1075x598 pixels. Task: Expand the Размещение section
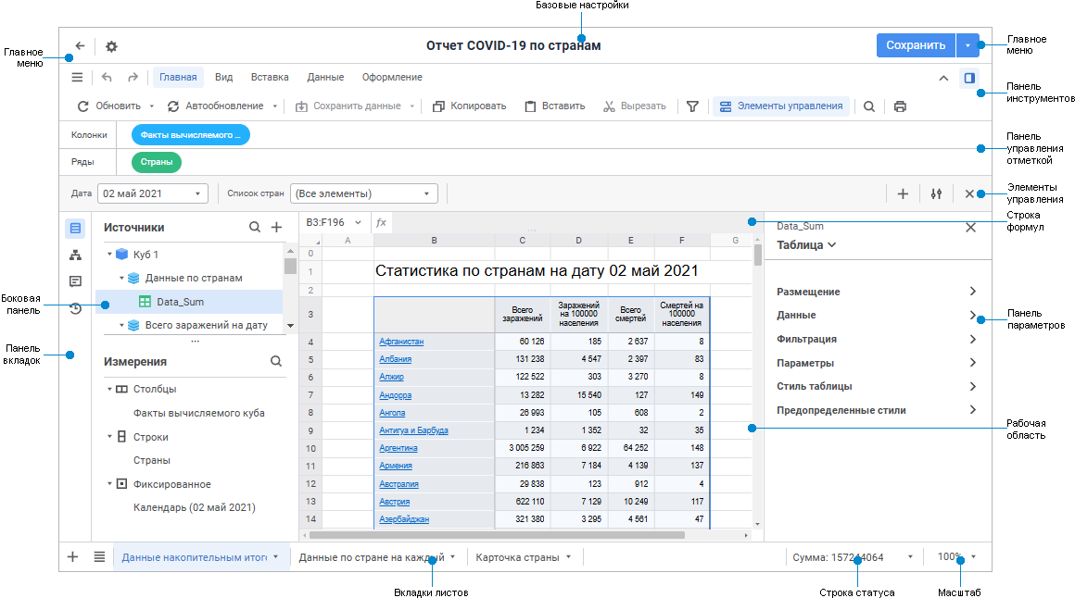click(876, 292)
